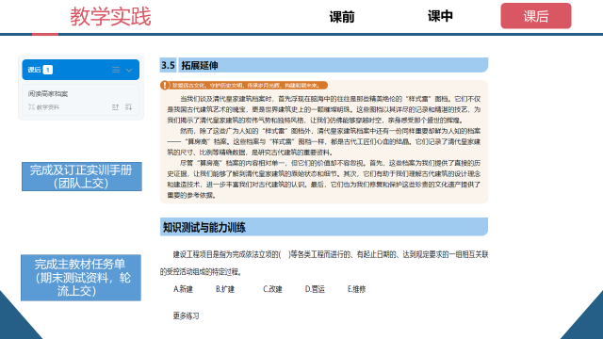Screen dimensions: 603x339
Task: Choose answer option B.扩建
Action: (225, 289)
